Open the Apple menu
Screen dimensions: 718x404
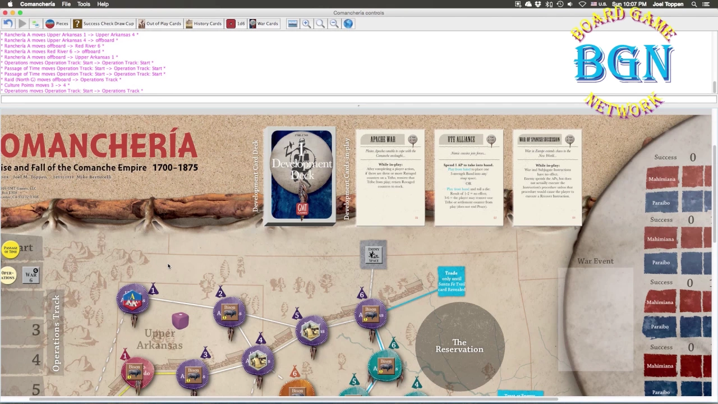10,4
